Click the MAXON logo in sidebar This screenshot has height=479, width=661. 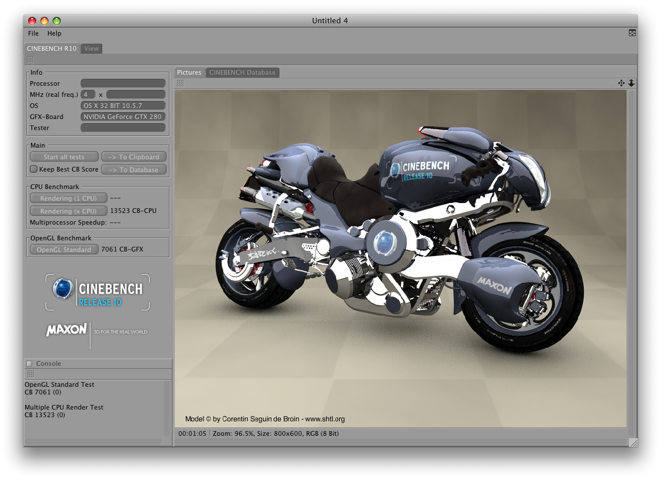(67, 330)
